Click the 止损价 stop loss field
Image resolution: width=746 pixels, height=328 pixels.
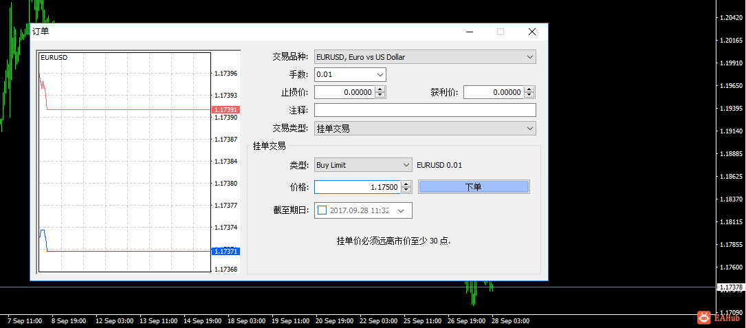pyautogui.click(x=344, y=92)
